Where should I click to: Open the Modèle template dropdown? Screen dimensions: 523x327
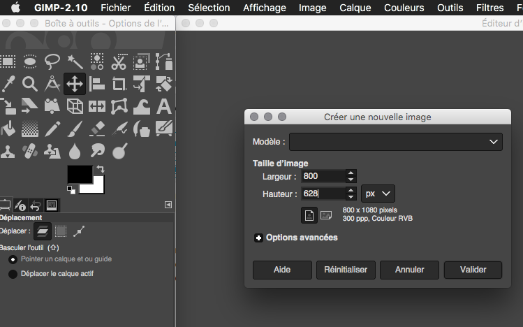coord(396,142)
